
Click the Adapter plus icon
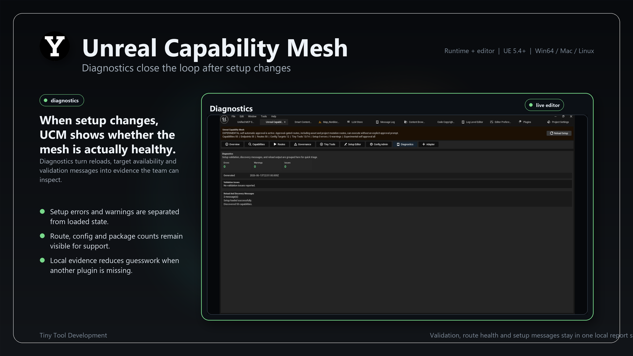424,144
